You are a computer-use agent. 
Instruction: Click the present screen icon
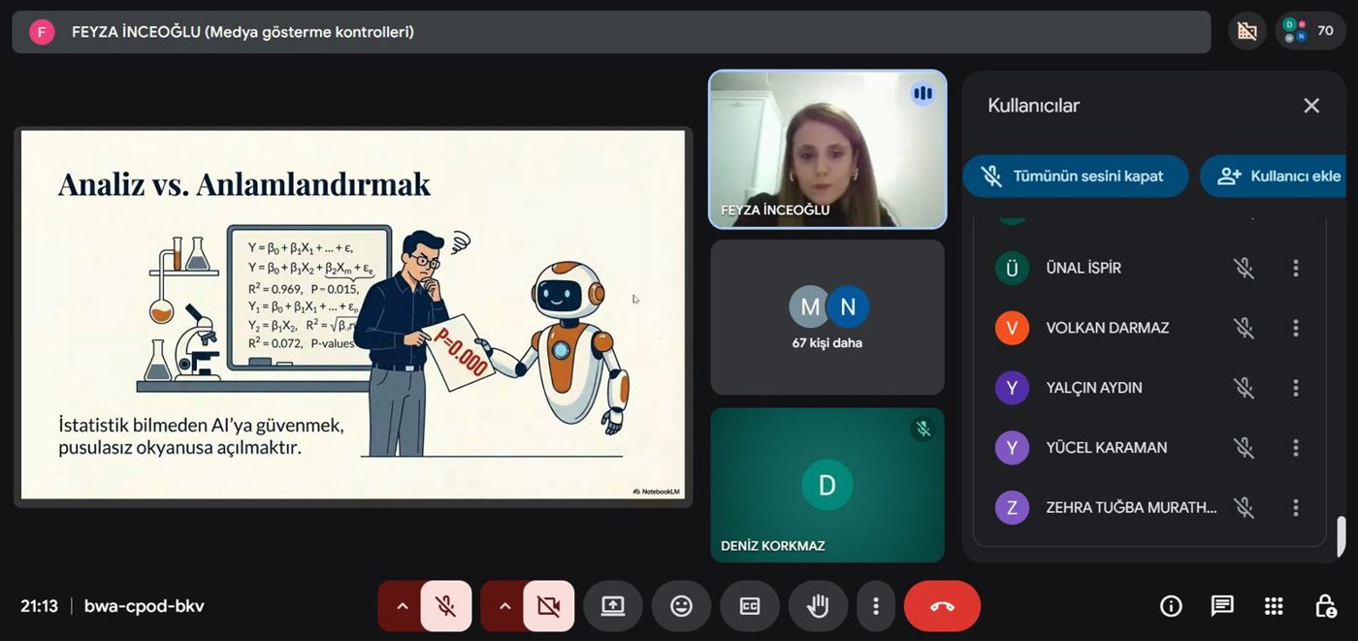[613, 606]
